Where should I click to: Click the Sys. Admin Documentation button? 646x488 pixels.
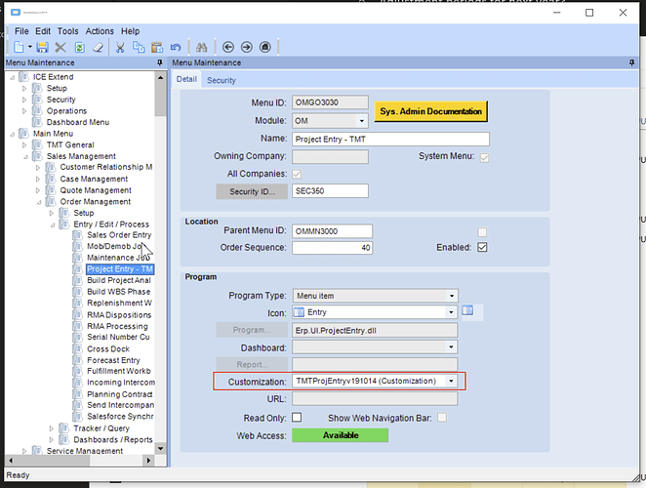430,111
